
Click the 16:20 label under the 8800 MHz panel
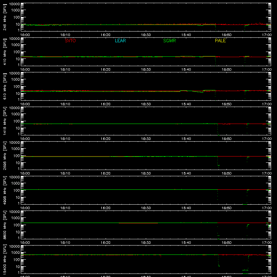coord(106,243)
